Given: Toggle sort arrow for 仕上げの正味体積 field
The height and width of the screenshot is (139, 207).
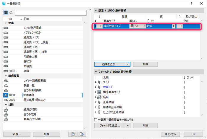Looking at the screenshot, I should coord(184,112).
